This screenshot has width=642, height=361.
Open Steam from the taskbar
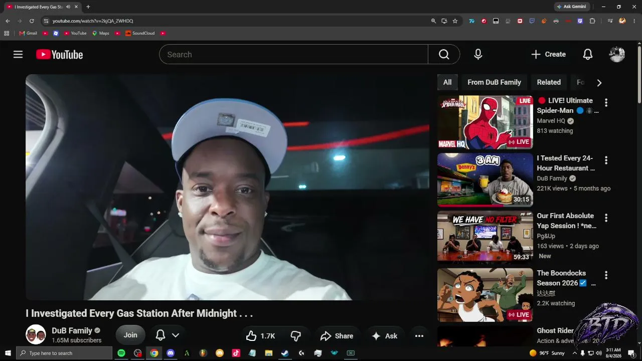(285, 353)
